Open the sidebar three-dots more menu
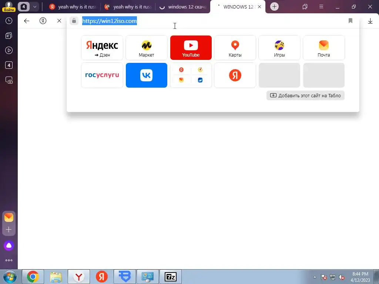Screen dimensions: 379x284 (9, 260)
